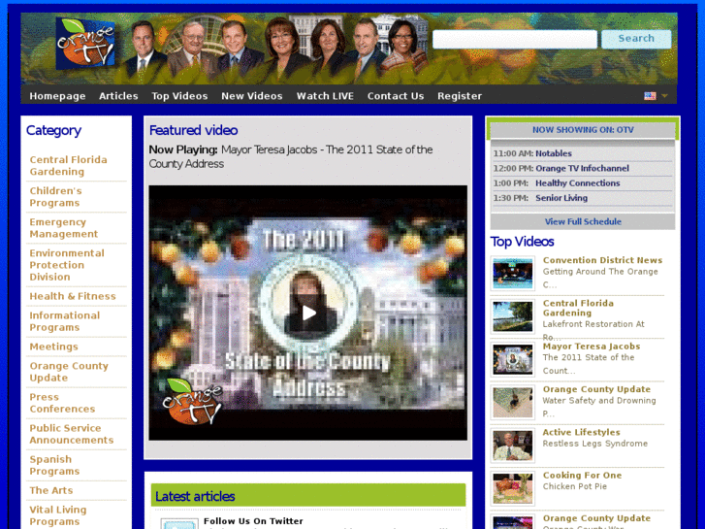Open Follow Us On Twitter article
The height and width of the screenshot is (529, 705).
point(253,521)
